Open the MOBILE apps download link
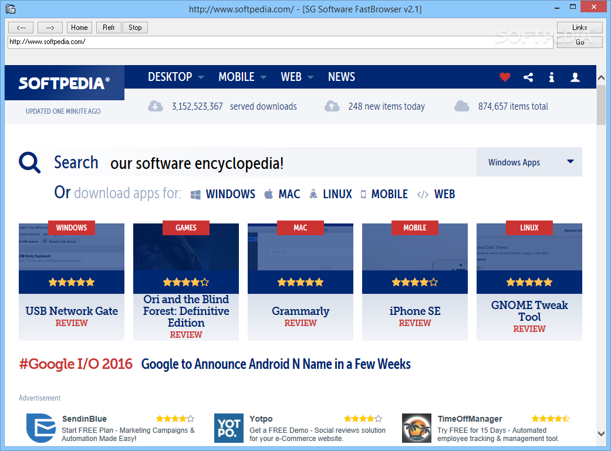Viewport: 611px width, 451px height. (x=389, y=194)
